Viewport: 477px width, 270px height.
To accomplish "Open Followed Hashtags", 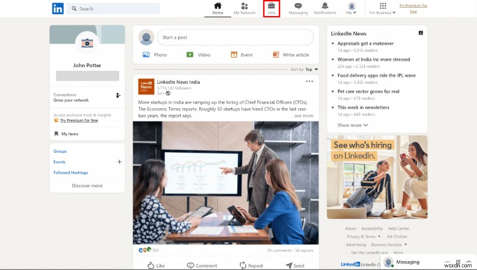I will click(70, 172).
